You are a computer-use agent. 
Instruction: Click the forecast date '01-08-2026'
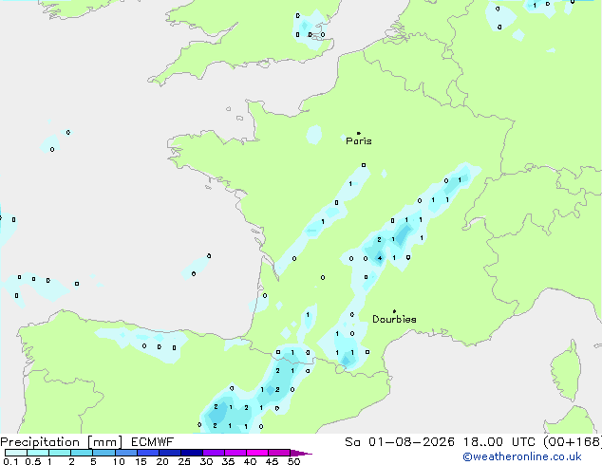[411, 442]
